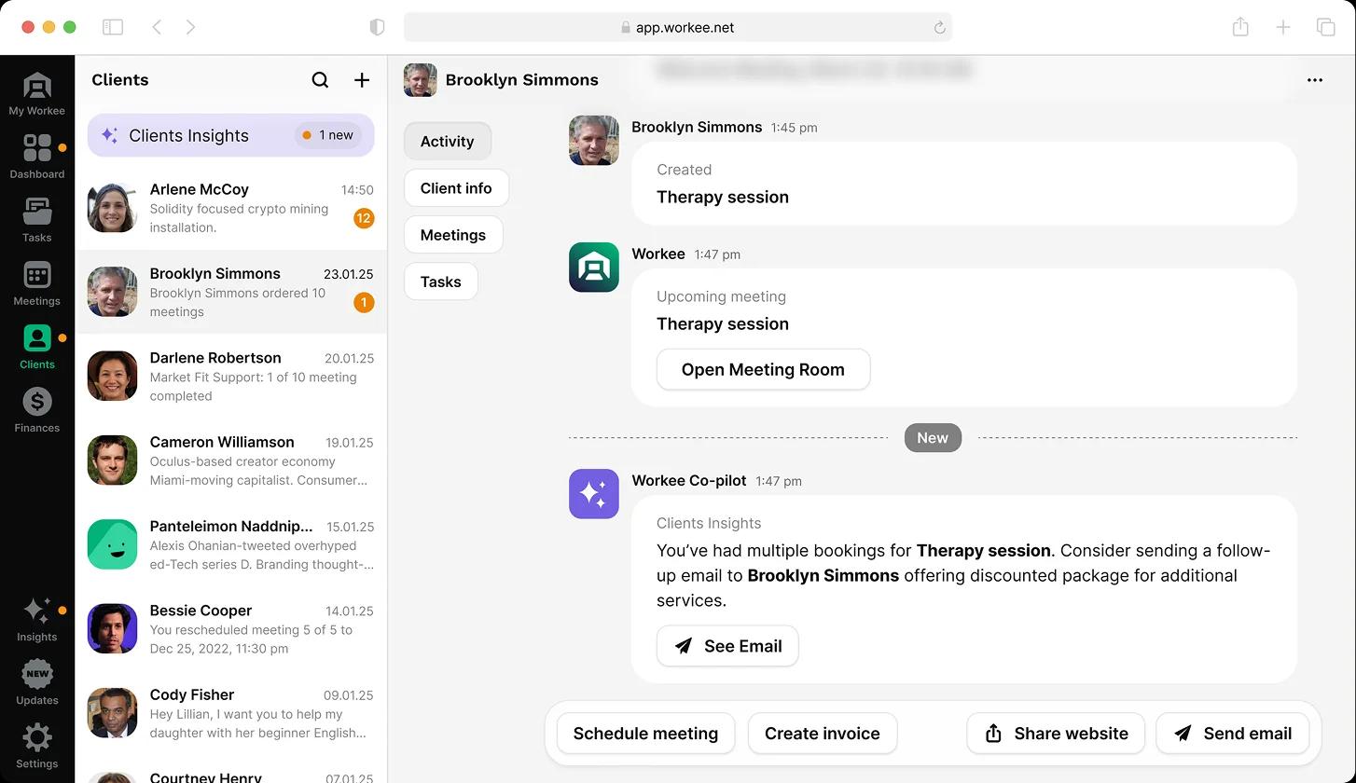Click the Open Meeting Room button
The width and height of the screenshot is (1356, 783).
point(763,370)
